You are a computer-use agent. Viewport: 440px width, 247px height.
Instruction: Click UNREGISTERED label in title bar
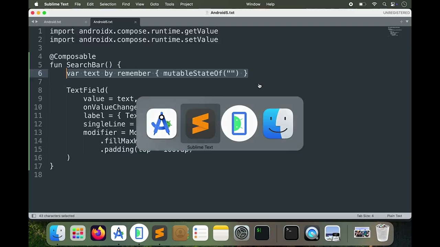click(396, 13)
